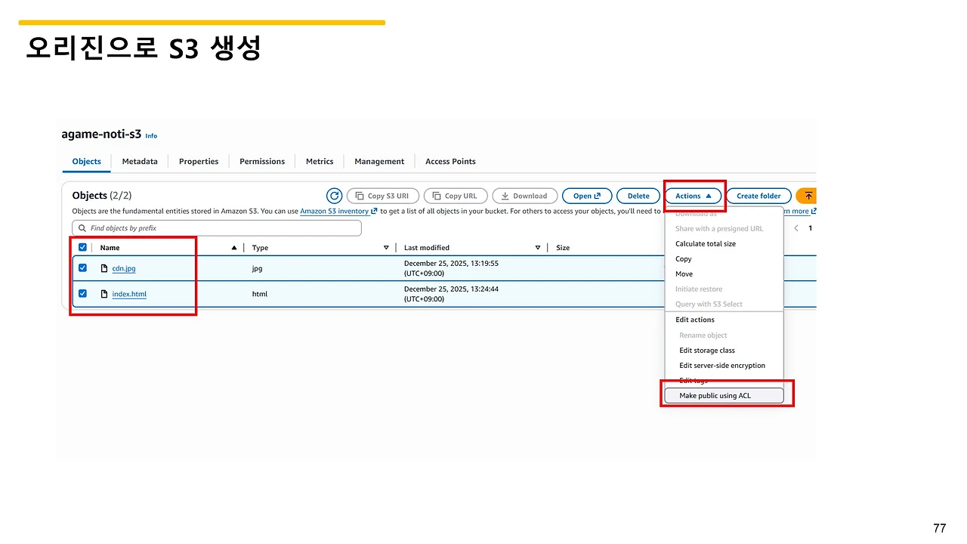The height and width of the screenshot is (544, 967).
Task: Open the Amazon S3 inventory link
Action: click(x=338, y=212)
